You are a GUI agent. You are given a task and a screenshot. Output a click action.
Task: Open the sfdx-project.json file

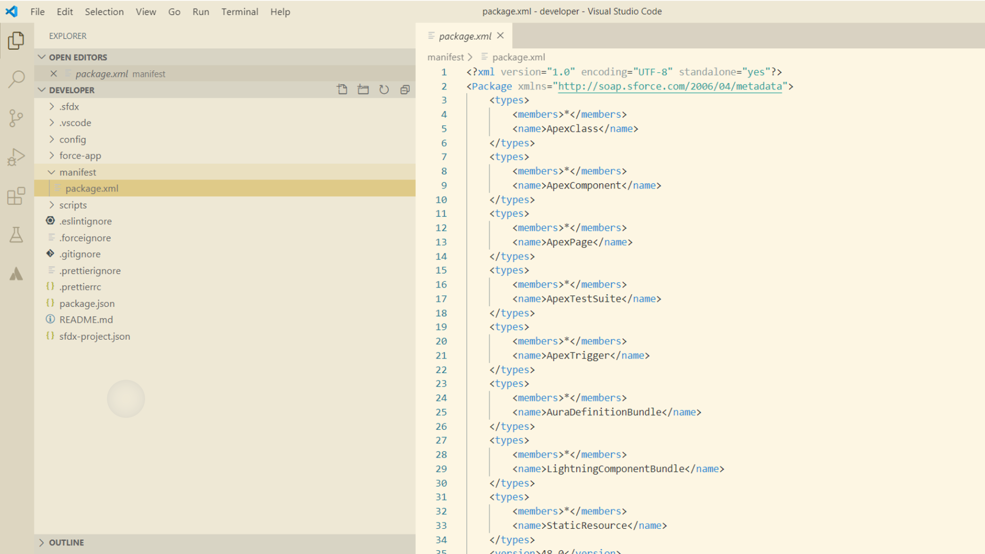pyautogui.click(x=225, y=336)
